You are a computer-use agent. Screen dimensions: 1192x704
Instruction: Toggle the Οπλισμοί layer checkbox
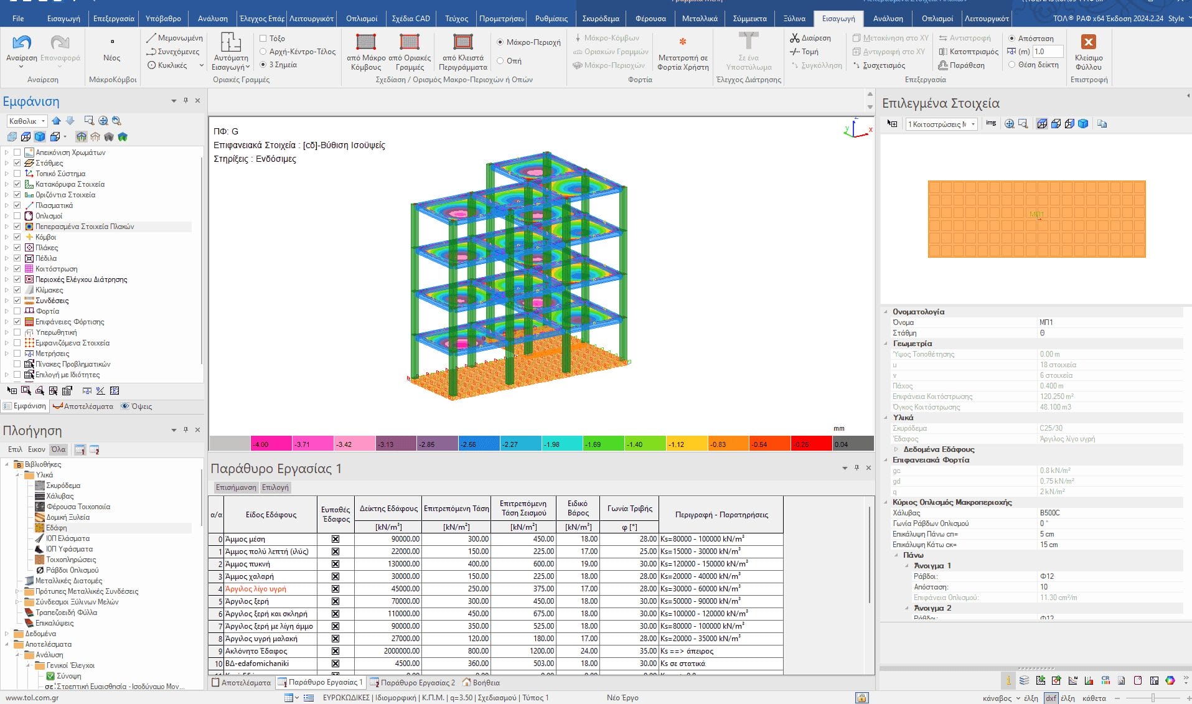coord(17,216)
